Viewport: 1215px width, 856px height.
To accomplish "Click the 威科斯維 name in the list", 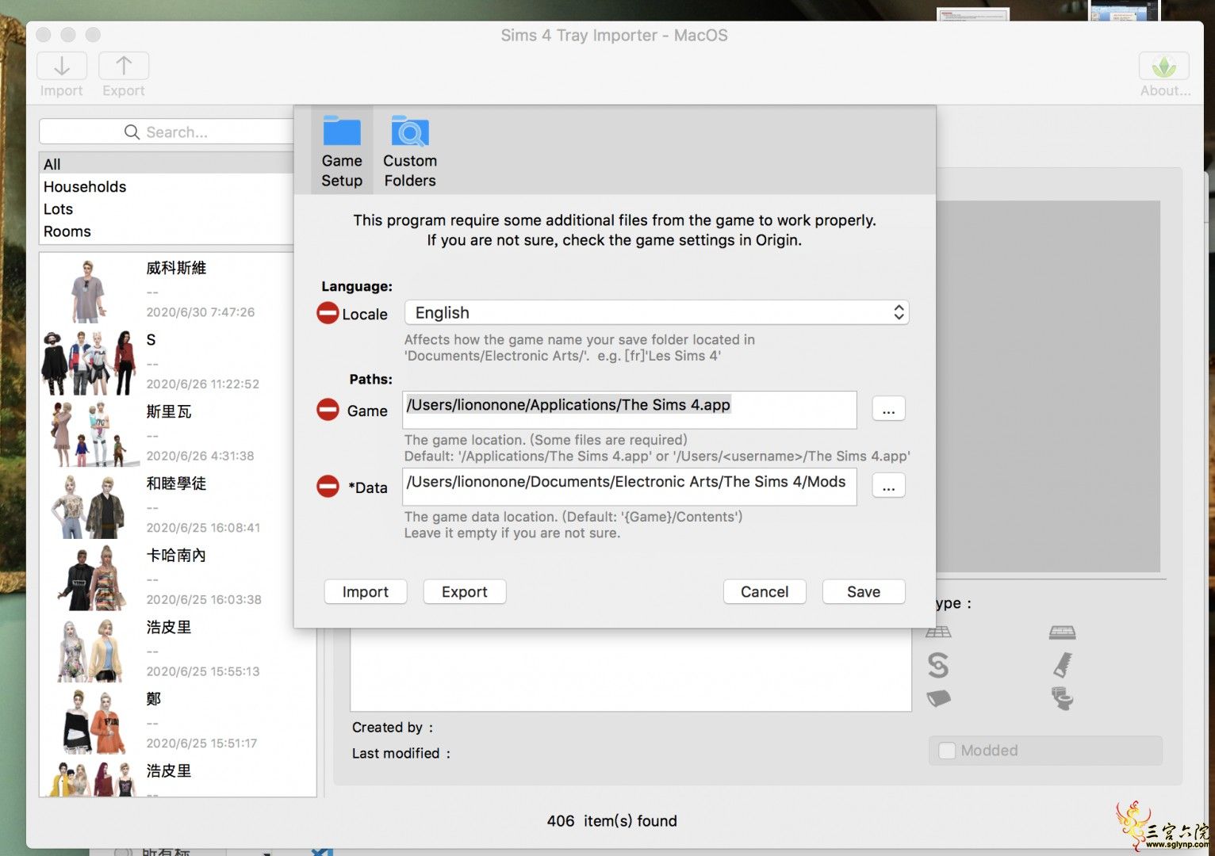I will pos(176,268).
